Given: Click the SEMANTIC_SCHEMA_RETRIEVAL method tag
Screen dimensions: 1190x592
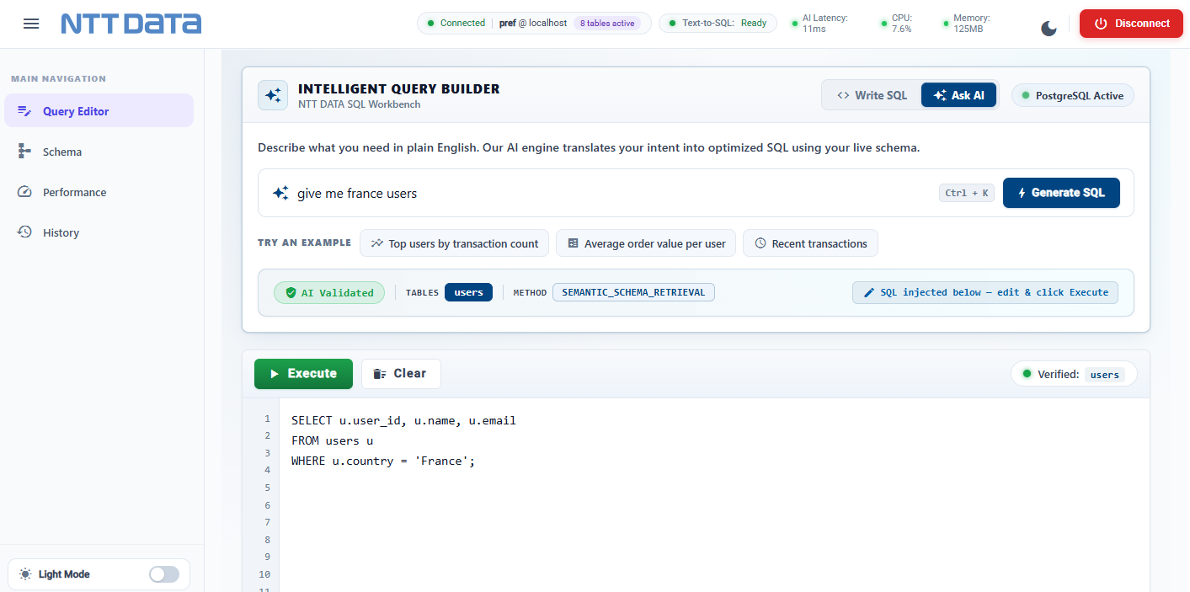Looking at the screenshot, I should coord(633,292).
